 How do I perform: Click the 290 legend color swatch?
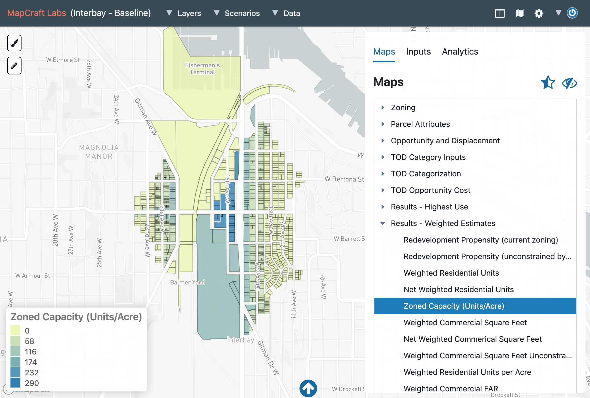15,383
